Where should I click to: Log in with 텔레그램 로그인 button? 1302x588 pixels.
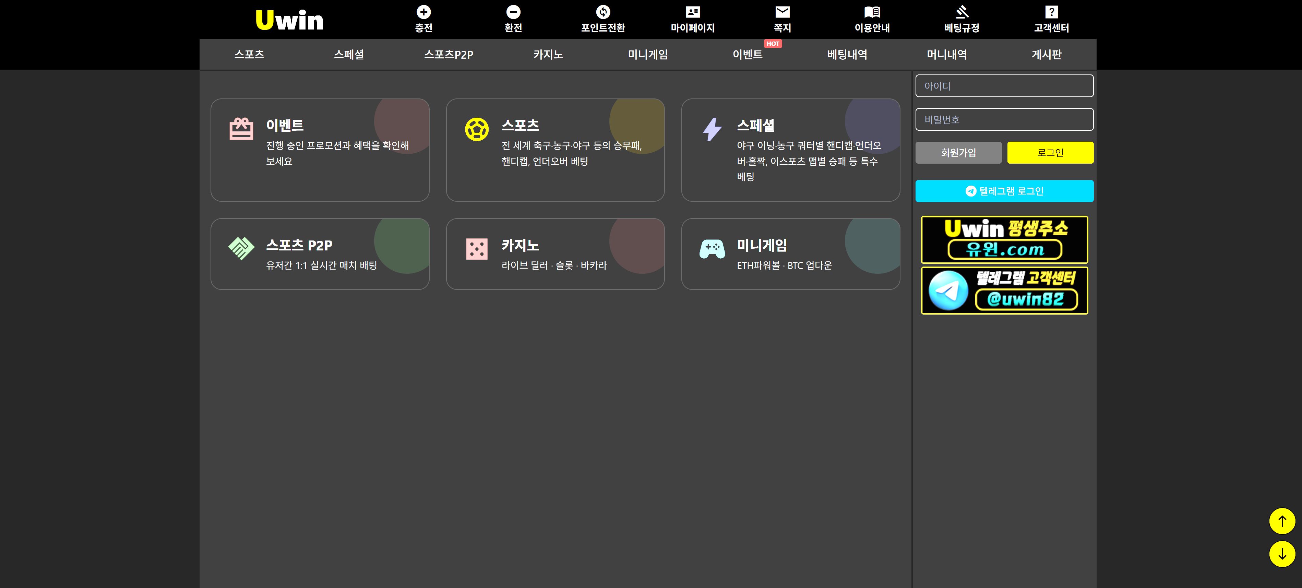click(1004, 191)
